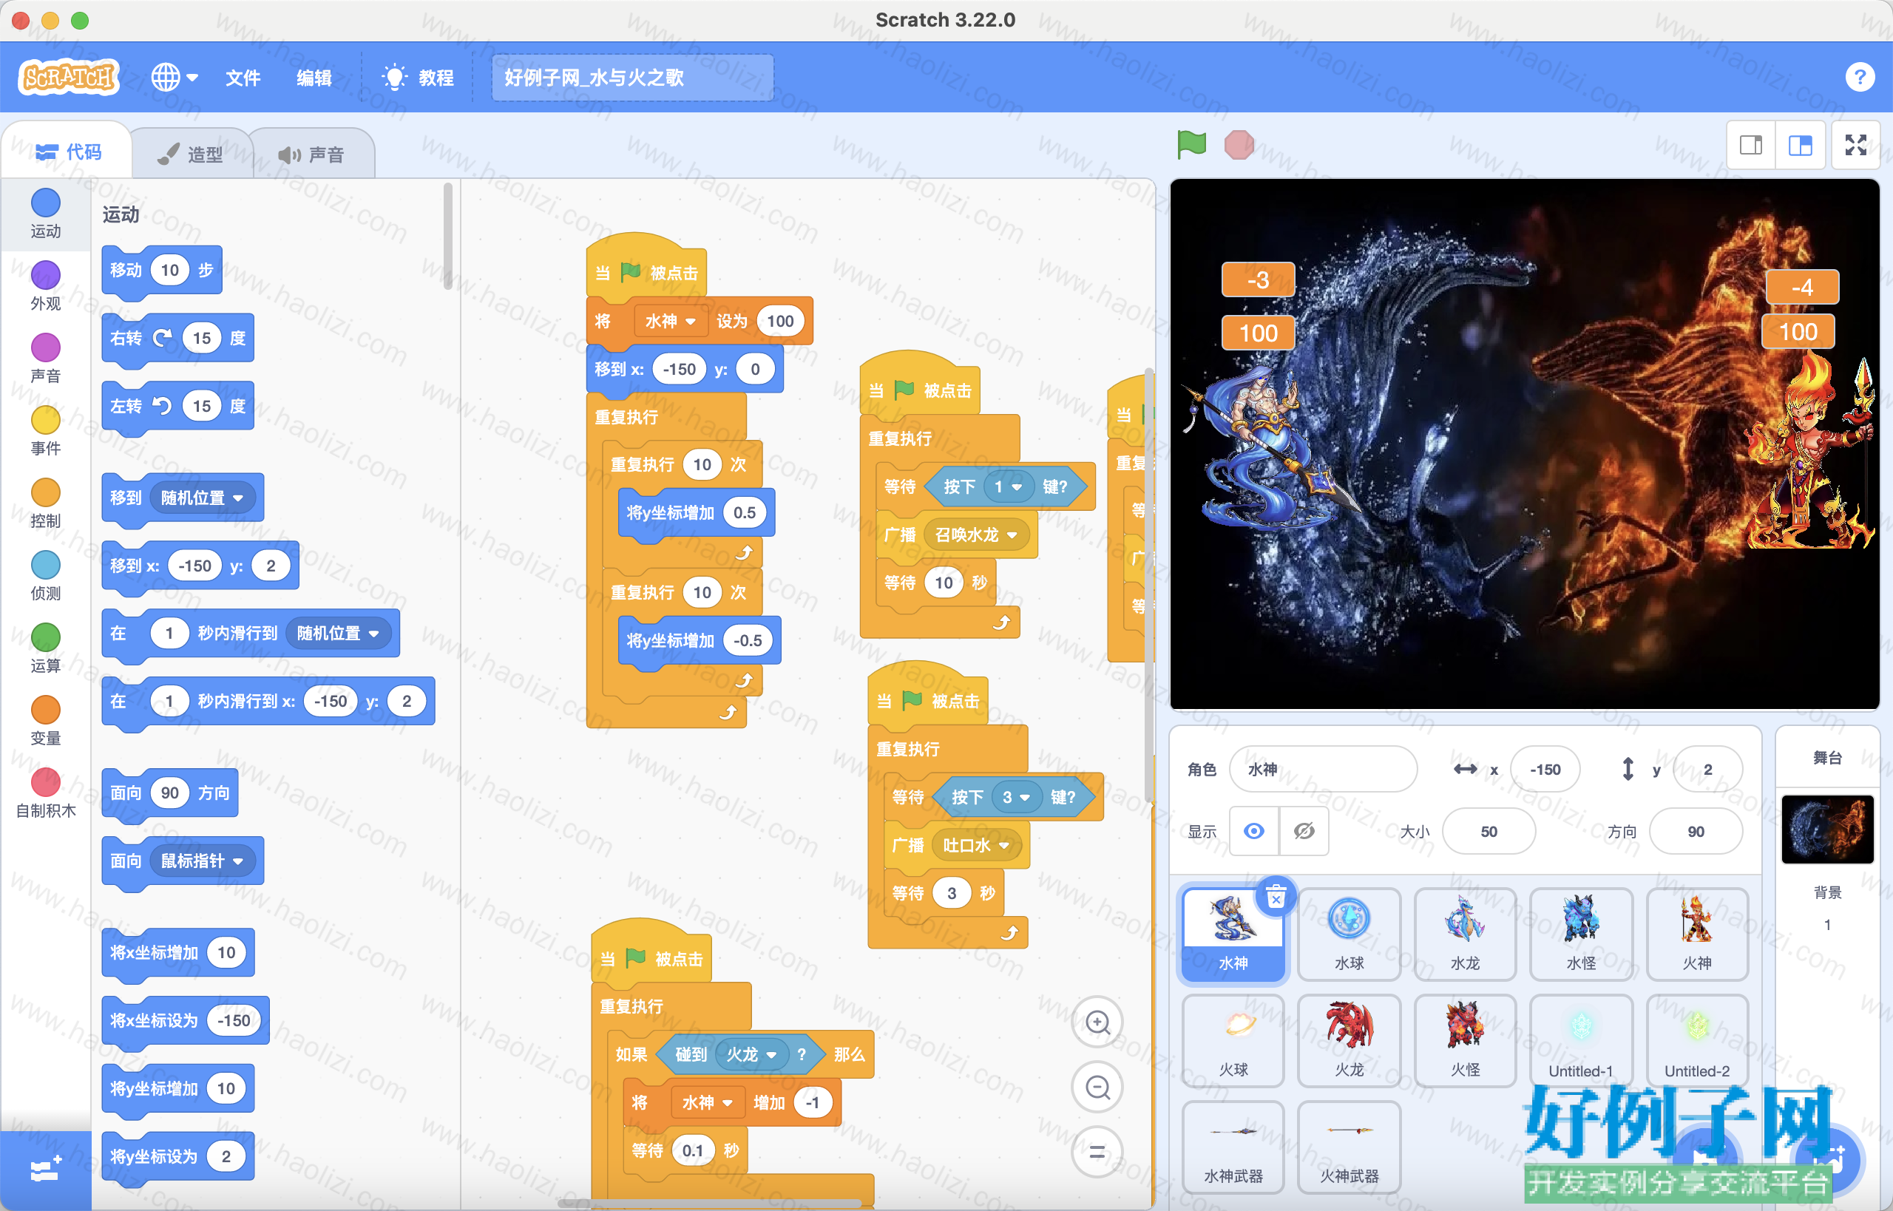This screenshot has width=1893, height=1211.
Task: Click the sprite name field 水神
Action: 1323,769
